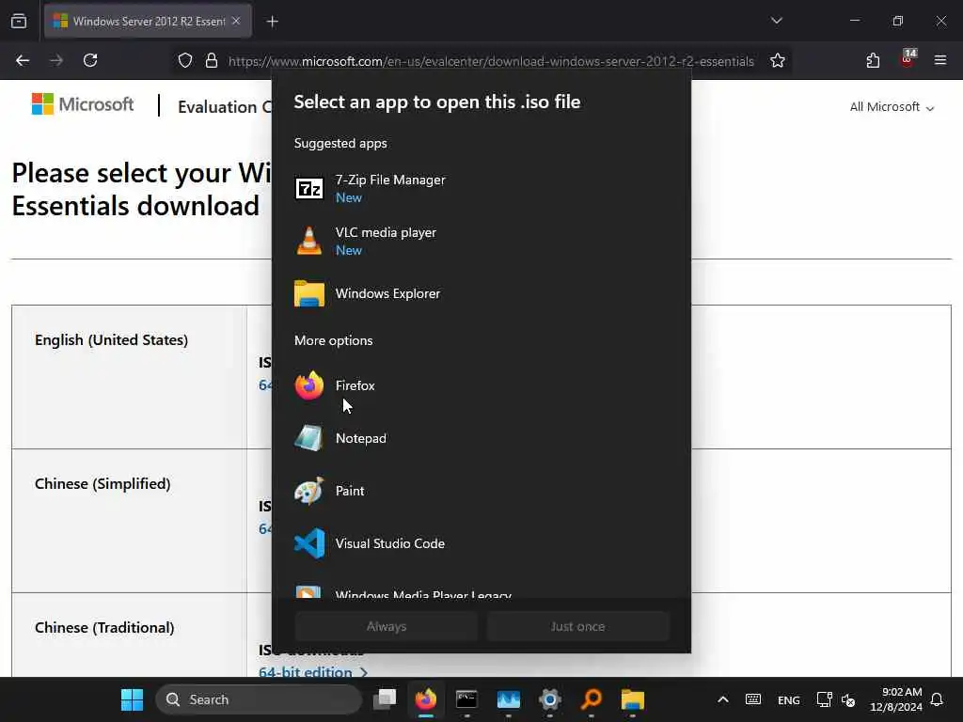Bookmark this page with the star icon
This screenshot has height=722, width=963.
point(778,61)
